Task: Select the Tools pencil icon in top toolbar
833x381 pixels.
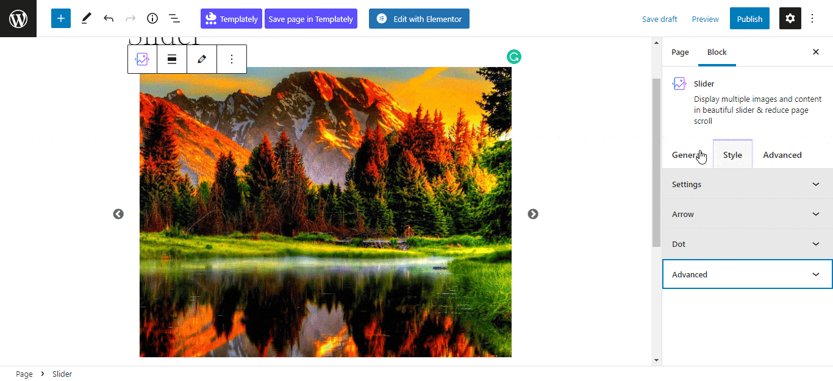Action: pyautogui.click(x=86, y=18)
